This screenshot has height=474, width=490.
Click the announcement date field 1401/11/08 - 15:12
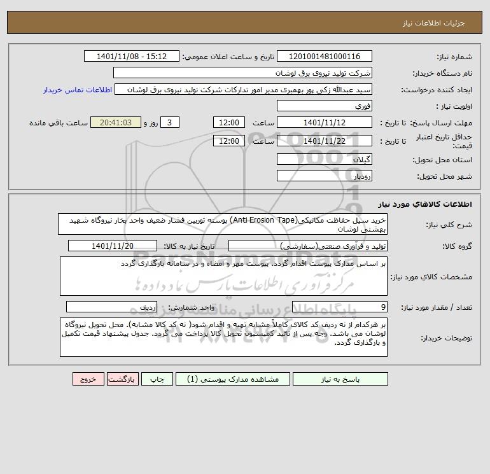tap(132, 56)
